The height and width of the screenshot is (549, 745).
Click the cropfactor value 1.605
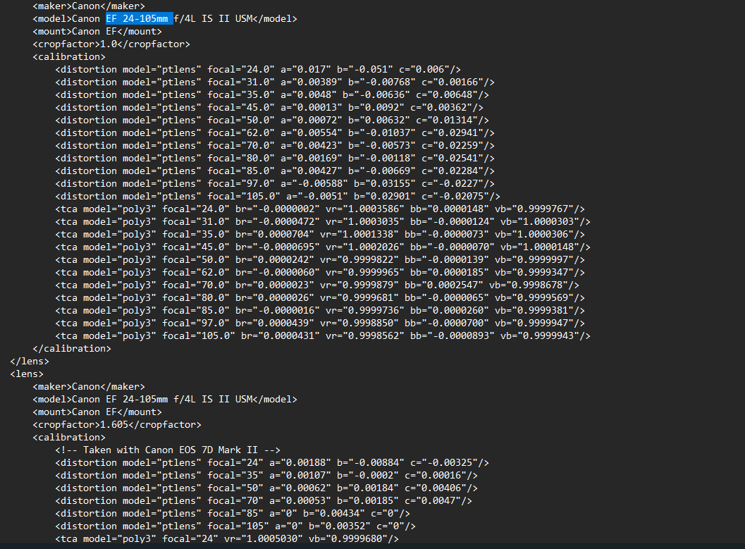pyautogui.click(x=114, y=424)
